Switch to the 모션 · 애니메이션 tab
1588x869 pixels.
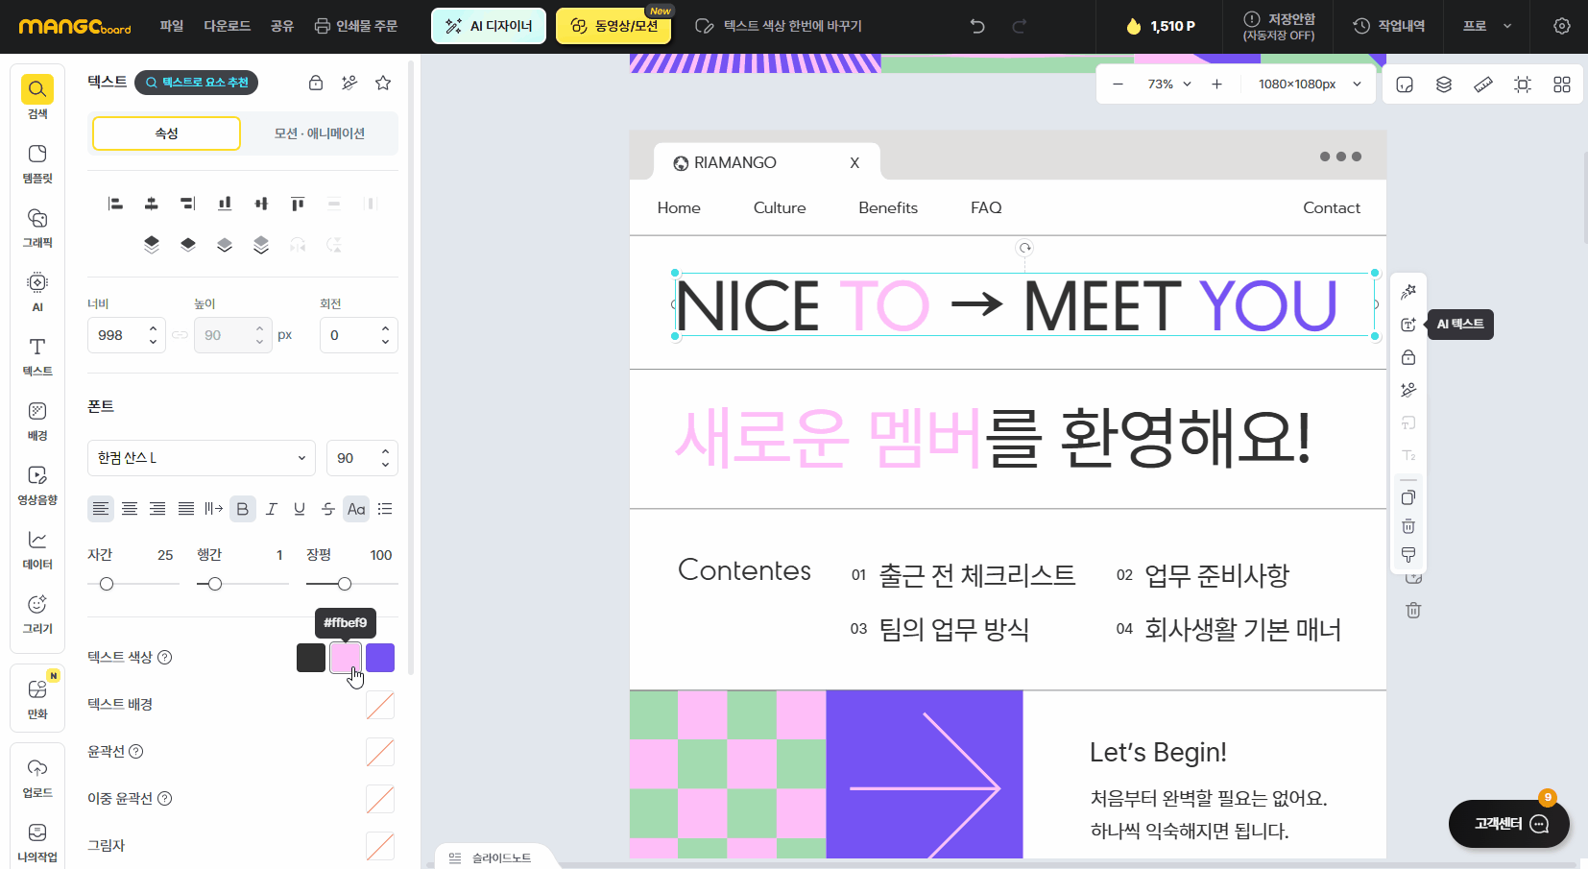[320, 133]
